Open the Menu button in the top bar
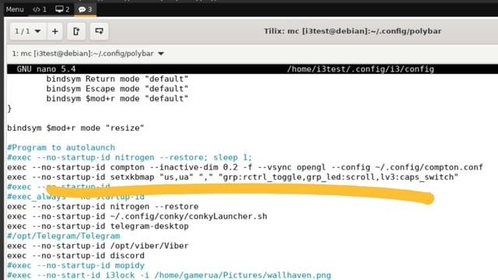The image size is (498, 280). point(15,9)
